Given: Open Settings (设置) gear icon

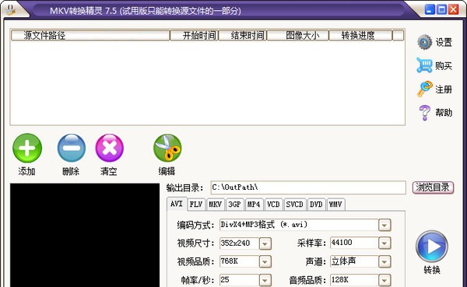Looking at the screenshot, I should [x=424, y=42].
